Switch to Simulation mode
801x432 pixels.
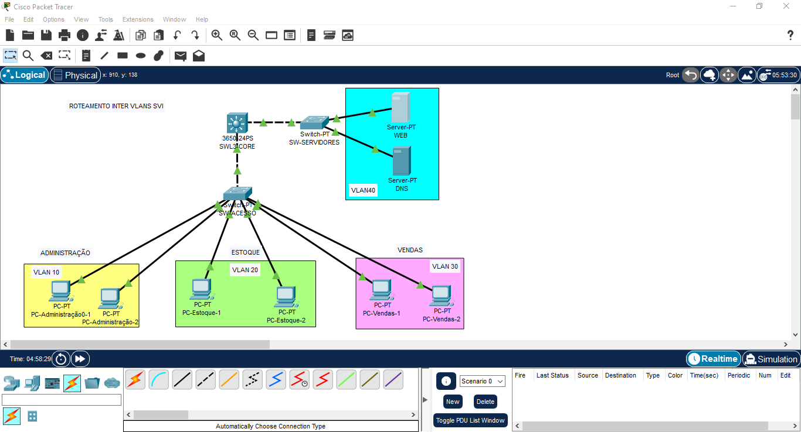[771, 359]
